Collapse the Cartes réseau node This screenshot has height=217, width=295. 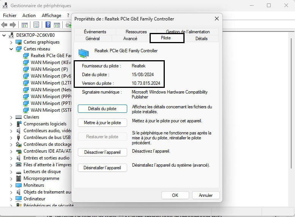11,49
